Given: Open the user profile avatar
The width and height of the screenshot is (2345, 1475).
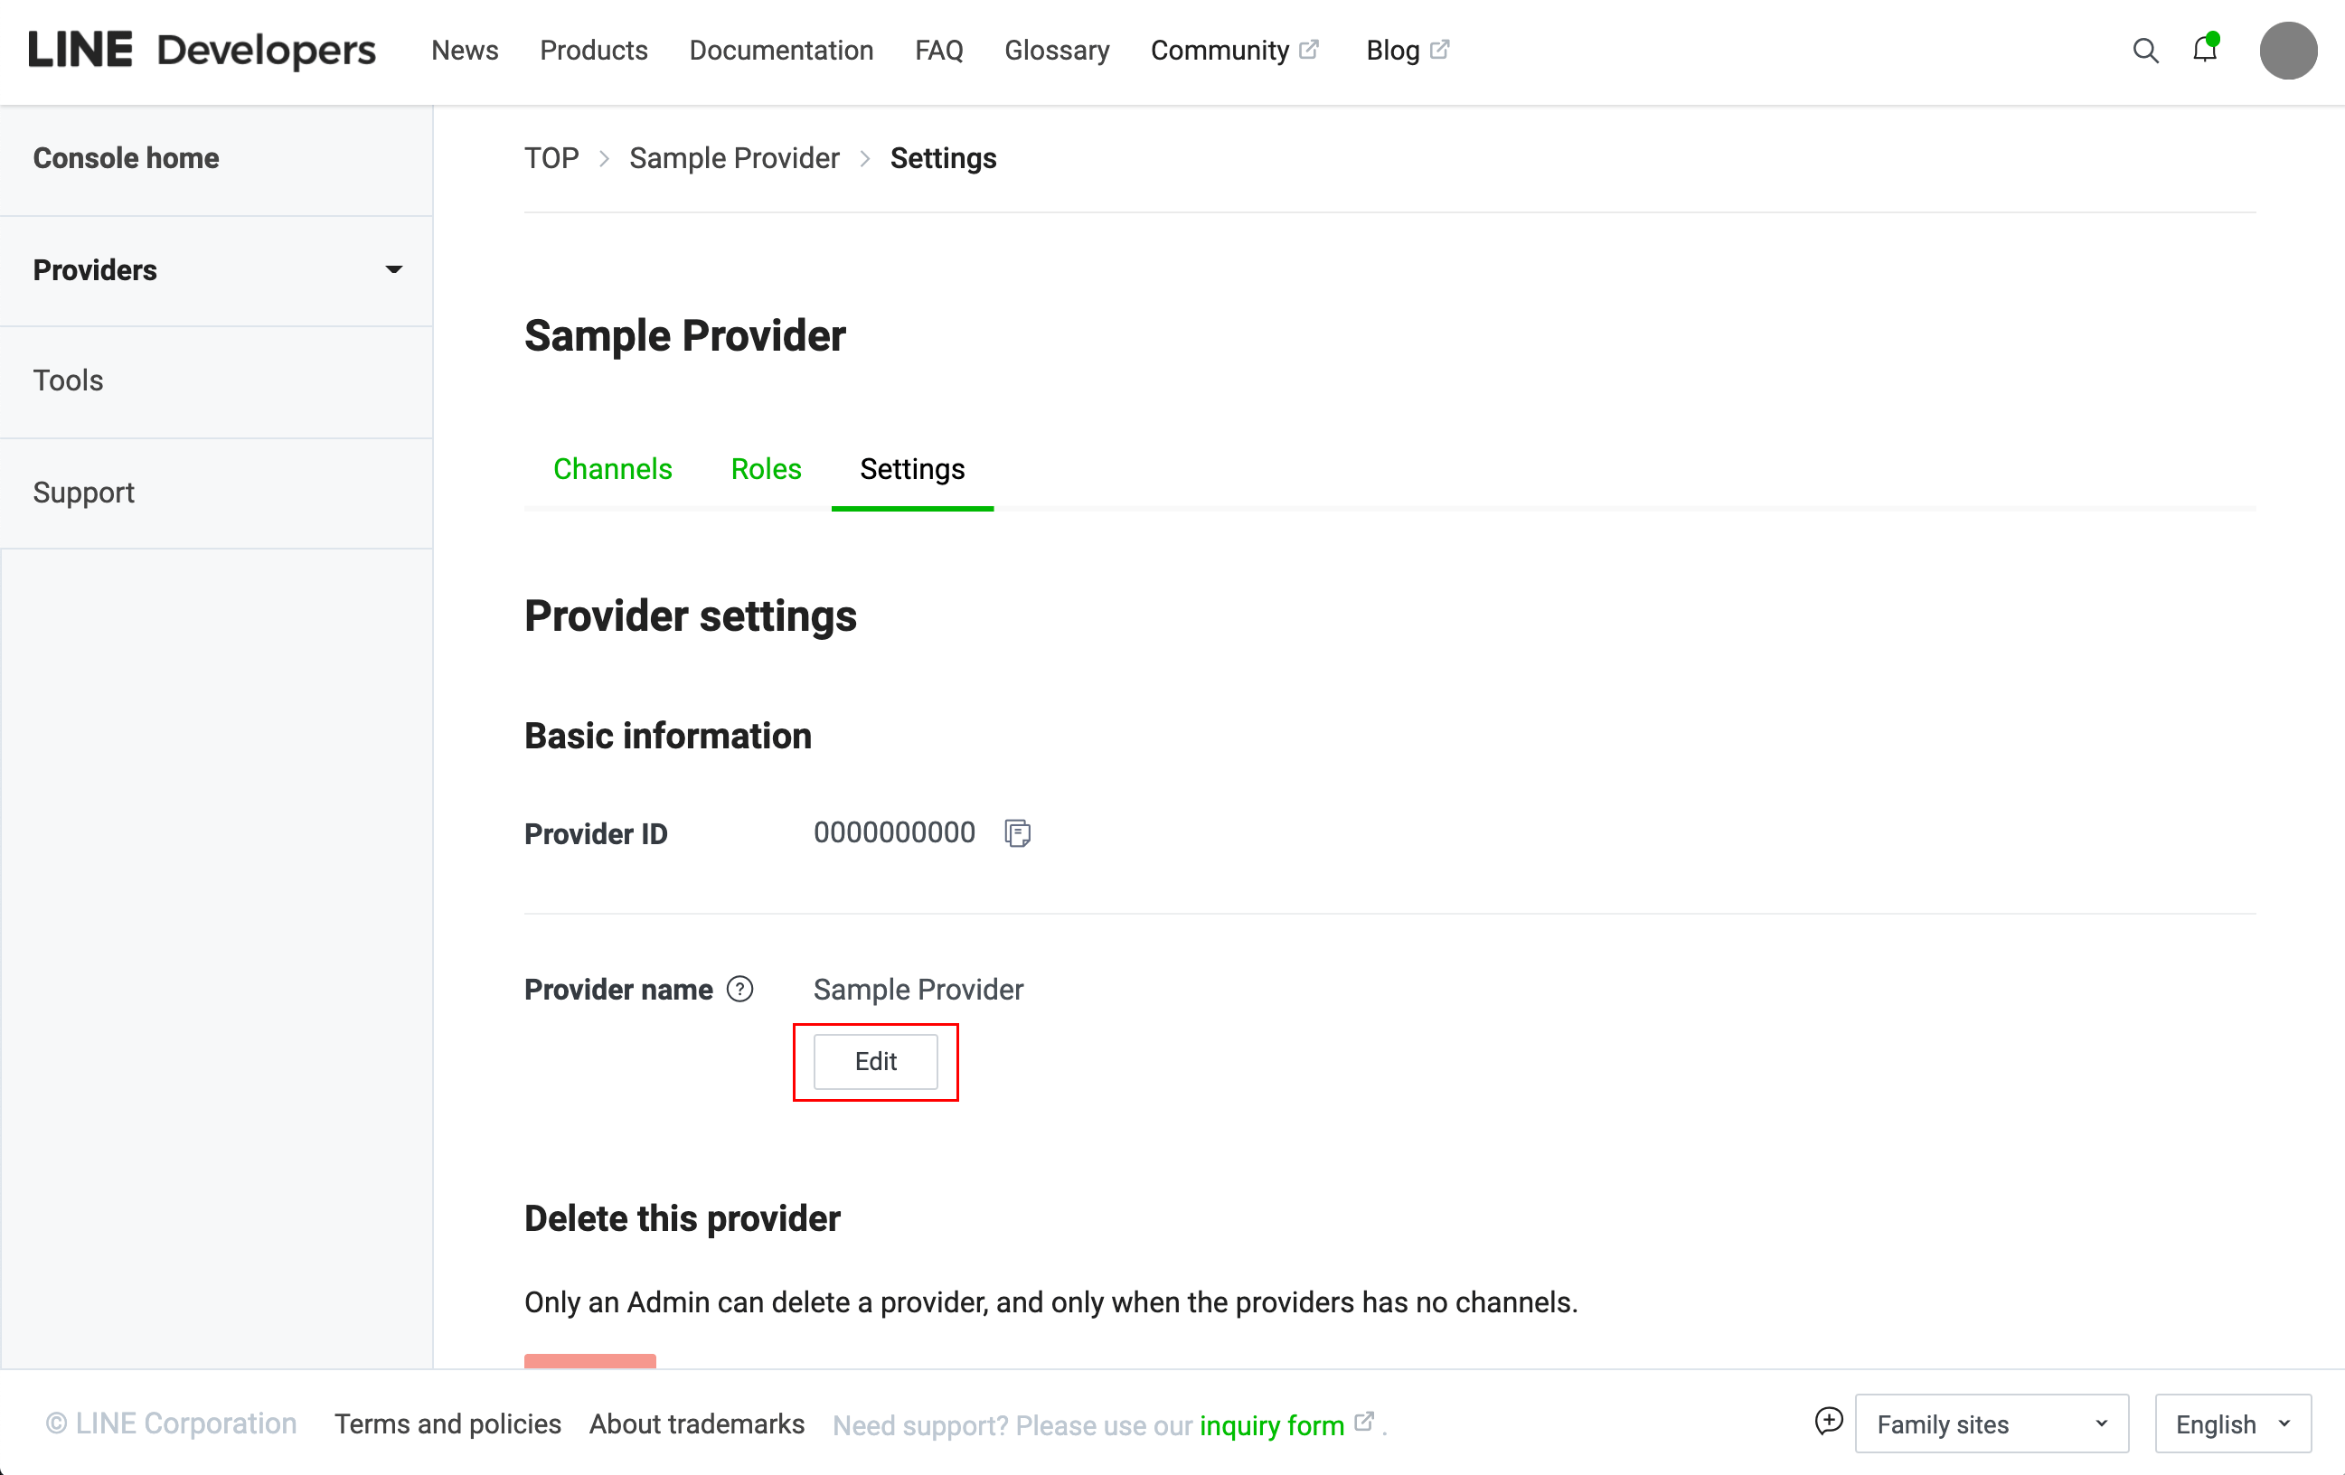Looking at the screenshot, I should 2287,51.
